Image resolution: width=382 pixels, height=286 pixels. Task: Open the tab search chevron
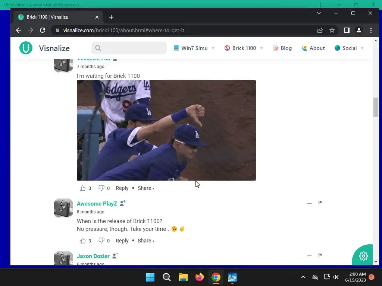click(x=319, y=13)
